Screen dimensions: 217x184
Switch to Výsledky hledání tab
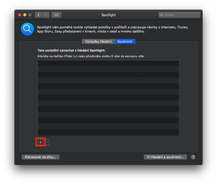point(98,42)
